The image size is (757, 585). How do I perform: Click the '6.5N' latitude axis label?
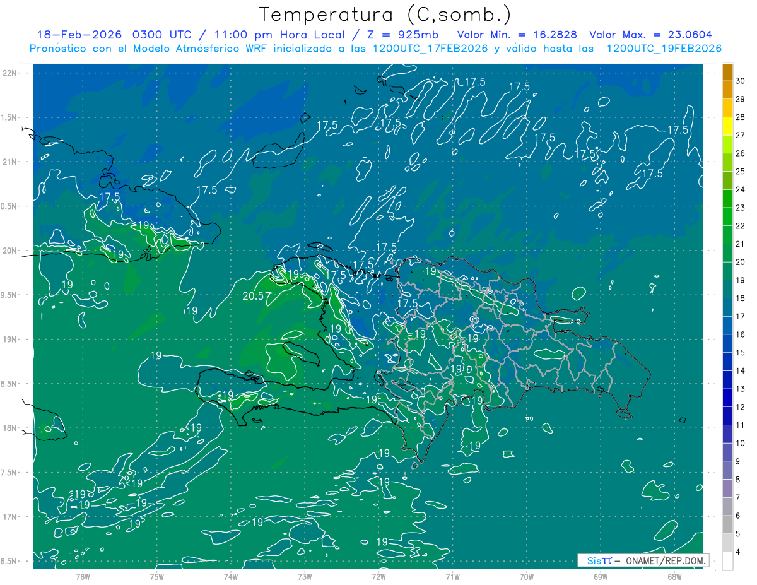tap(9, 561)
